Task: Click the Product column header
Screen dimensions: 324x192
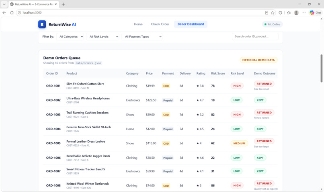Action: click(72, 73)
